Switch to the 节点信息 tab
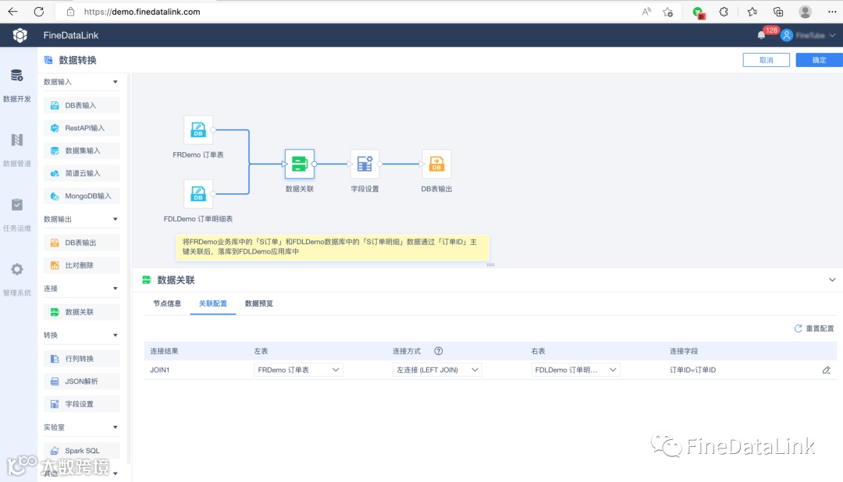843x482 pixels. click(x=167, y=303)
